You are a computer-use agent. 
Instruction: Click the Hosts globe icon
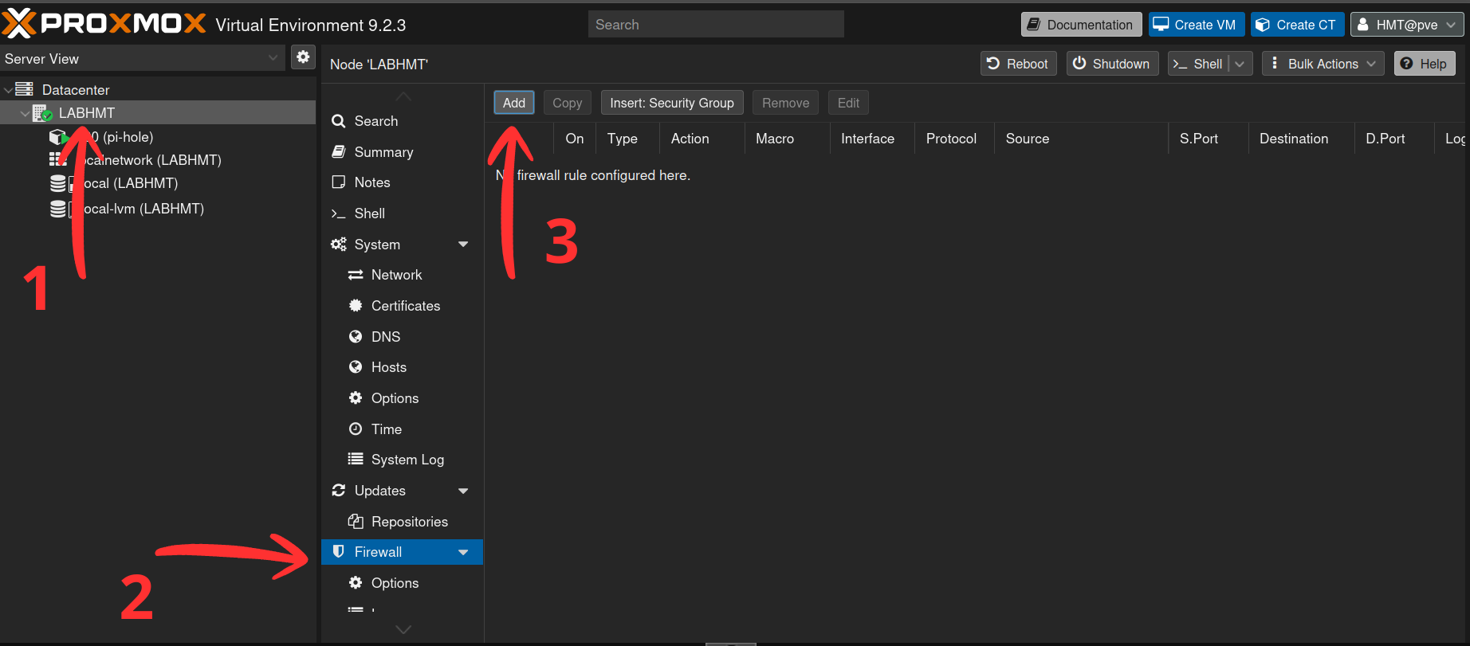[356, 366]
